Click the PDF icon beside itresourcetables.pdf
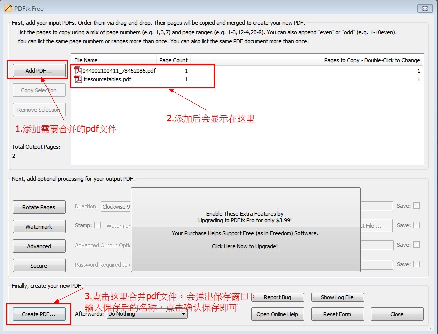 coord(78,79)
